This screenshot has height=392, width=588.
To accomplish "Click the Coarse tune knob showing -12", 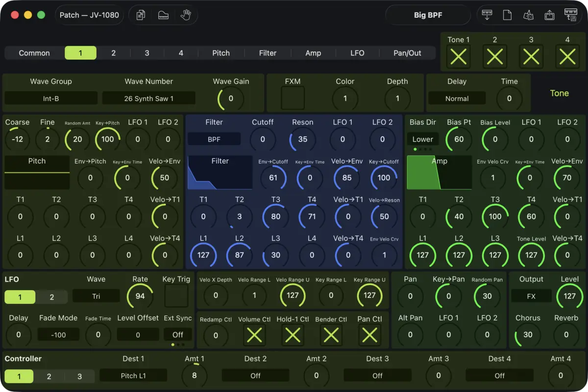I will (x=18, y=139).
